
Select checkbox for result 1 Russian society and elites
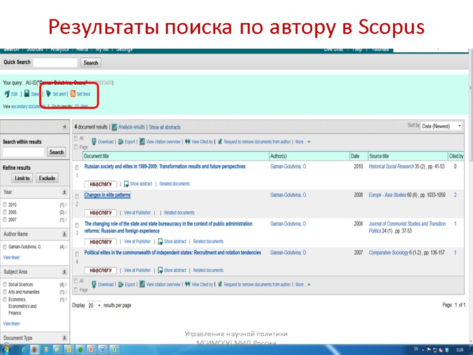77,167
